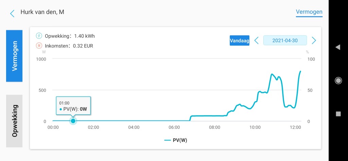The height and width of the screenshot is (161, 348).
Task: Click the chart line at 08:00
Action: pyautogui.click(x=215, y=116)
